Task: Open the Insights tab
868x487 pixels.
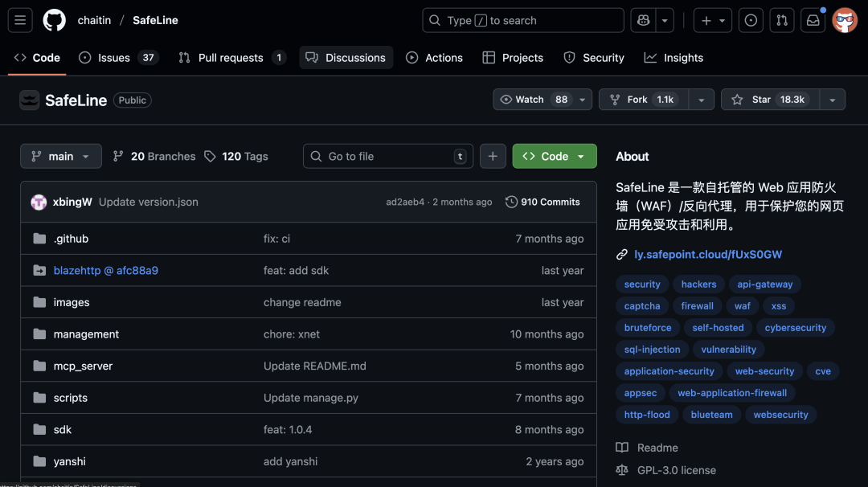Action: 674,58
